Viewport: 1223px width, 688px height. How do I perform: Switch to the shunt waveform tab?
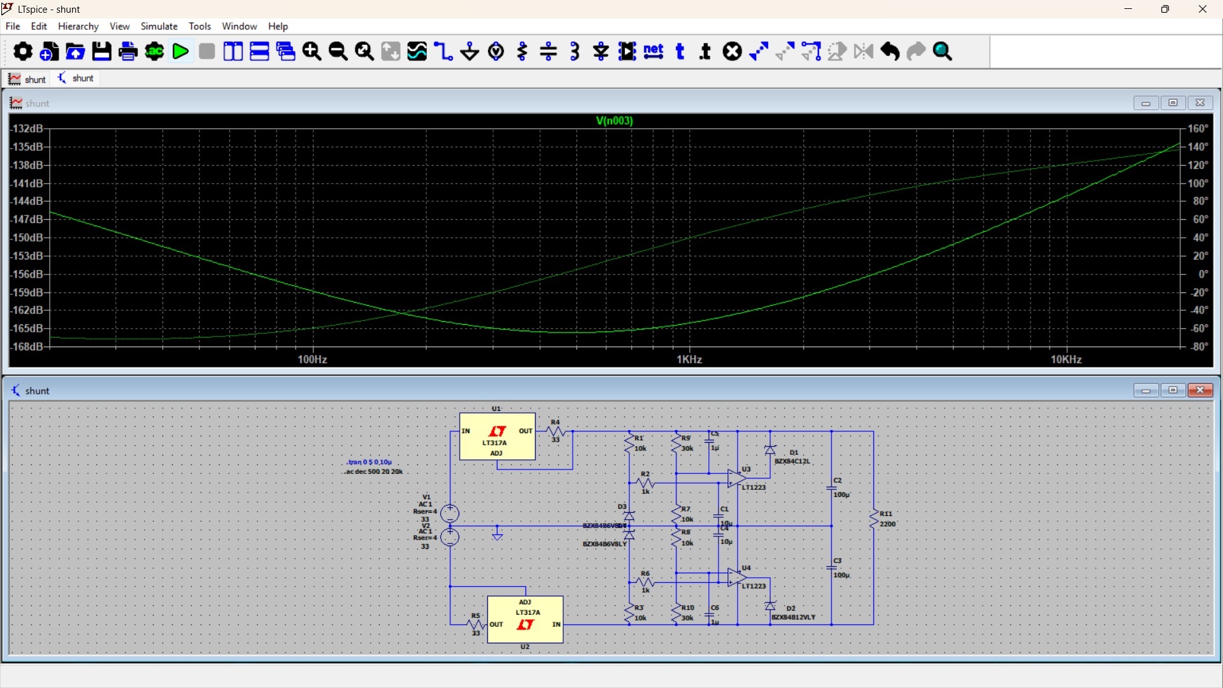pos(27,79)
